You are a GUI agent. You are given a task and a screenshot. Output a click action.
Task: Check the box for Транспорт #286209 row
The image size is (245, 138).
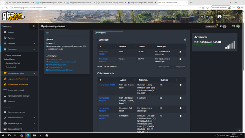click(180, 51)
